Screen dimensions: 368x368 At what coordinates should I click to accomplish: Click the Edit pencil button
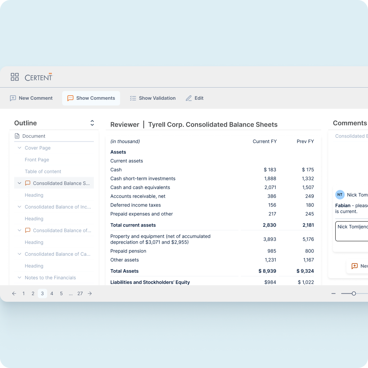coord(195,98)
